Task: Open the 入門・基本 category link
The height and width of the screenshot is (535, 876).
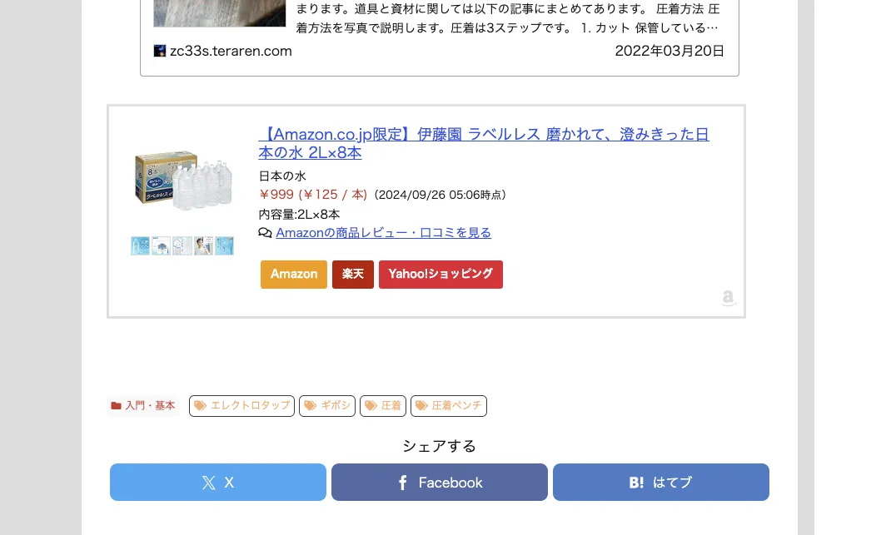Action: (x=143, y=406)
